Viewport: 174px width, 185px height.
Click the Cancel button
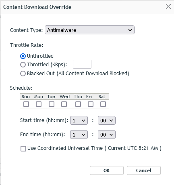tap(144, 170)
